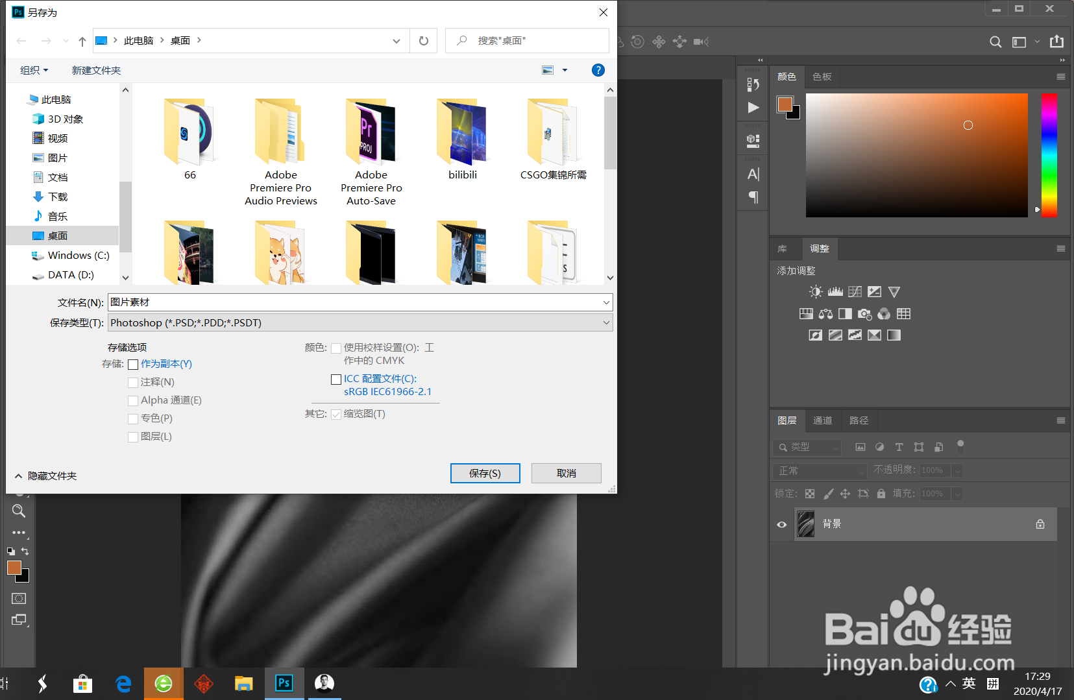Open the layer 类型 filter dropdown
This screenshot has width=1074, height=700.
pos(807,447)
